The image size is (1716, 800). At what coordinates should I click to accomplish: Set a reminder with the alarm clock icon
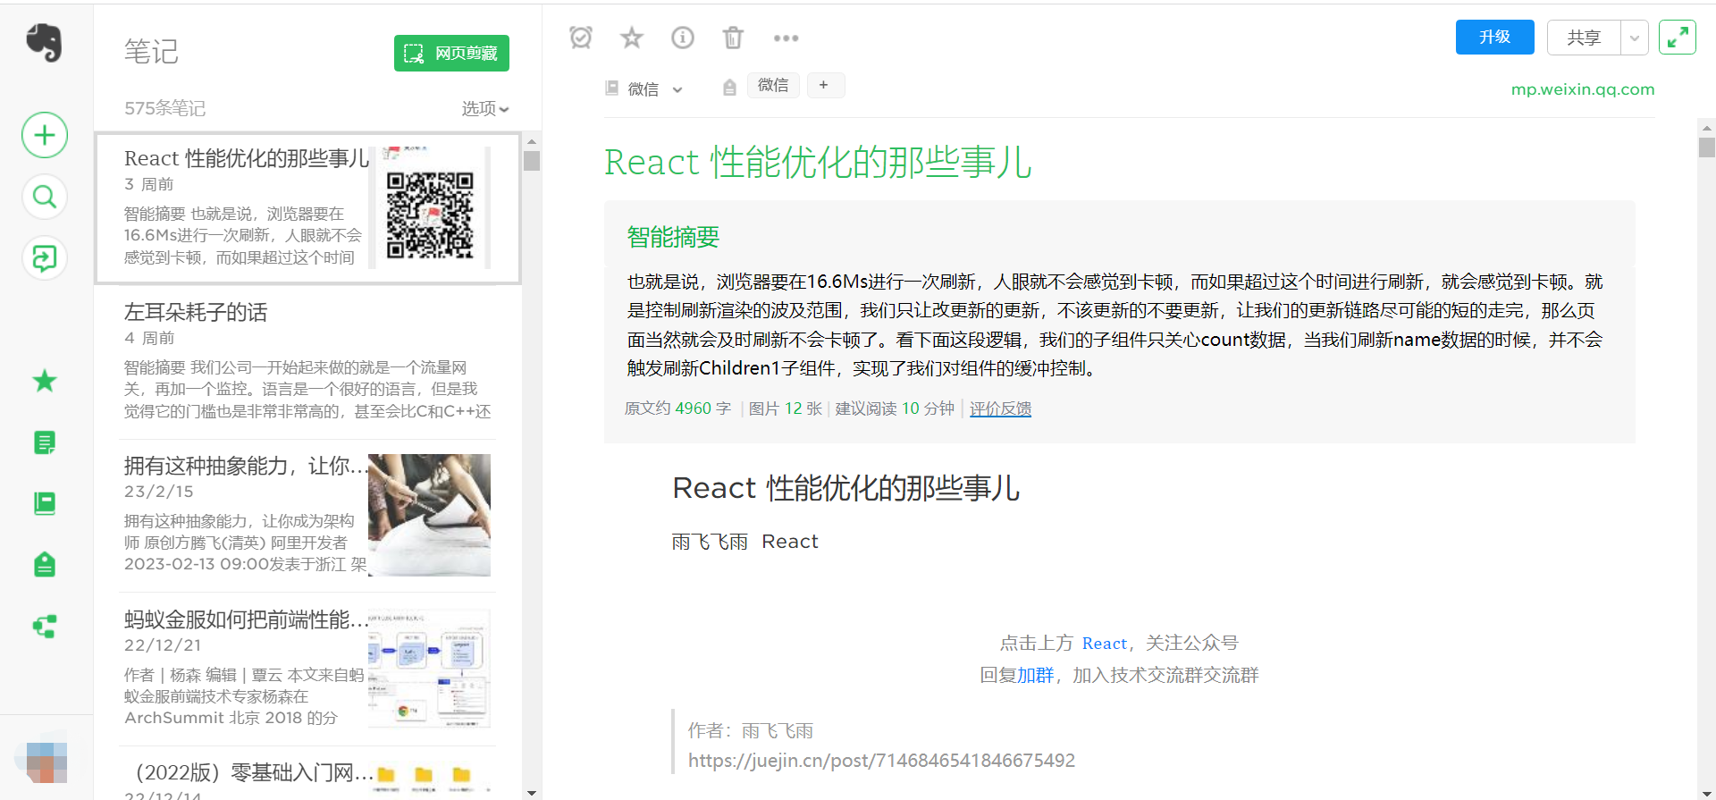tap(581, 38)
